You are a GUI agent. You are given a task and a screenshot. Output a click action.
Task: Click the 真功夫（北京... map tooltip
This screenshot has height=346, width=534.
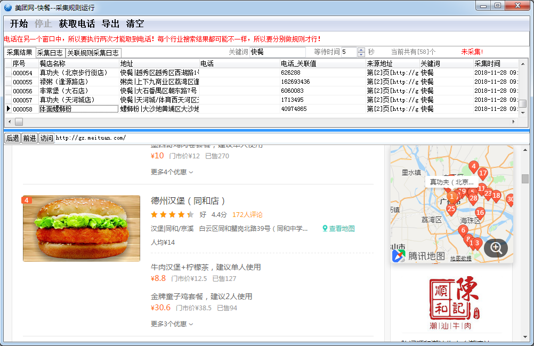(x=451, y=182)
